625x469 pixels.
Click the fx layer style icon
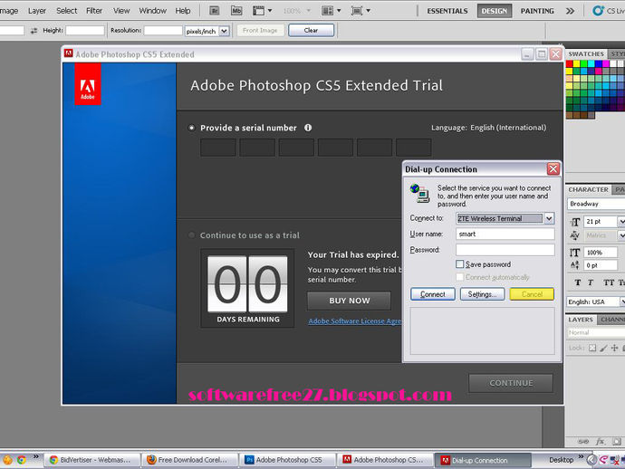click(x=600, y=442)
